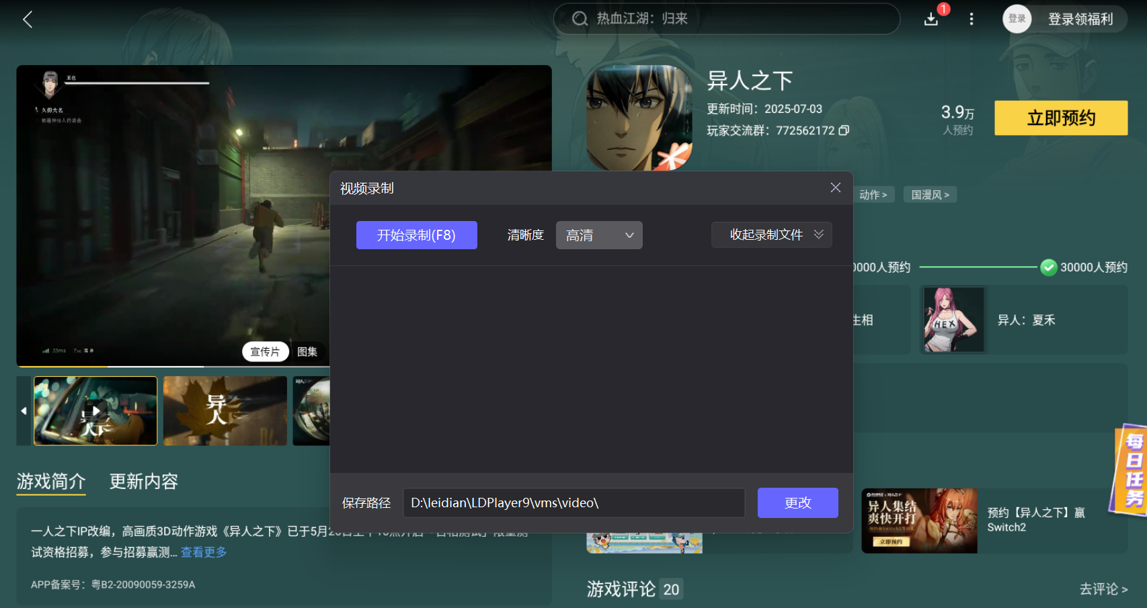This screenshot has width=1147, height=608.
Task: Select the maple leaf 异人 thumbnail
Action: [225, 410]
